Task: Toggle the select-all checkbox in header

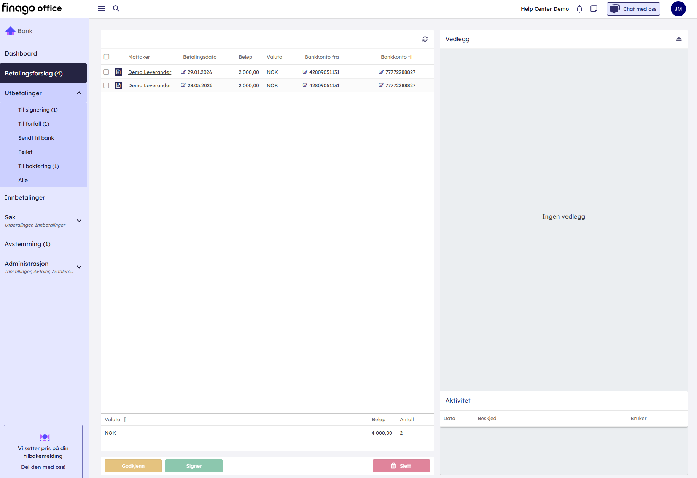Action: tap(107, 57)
